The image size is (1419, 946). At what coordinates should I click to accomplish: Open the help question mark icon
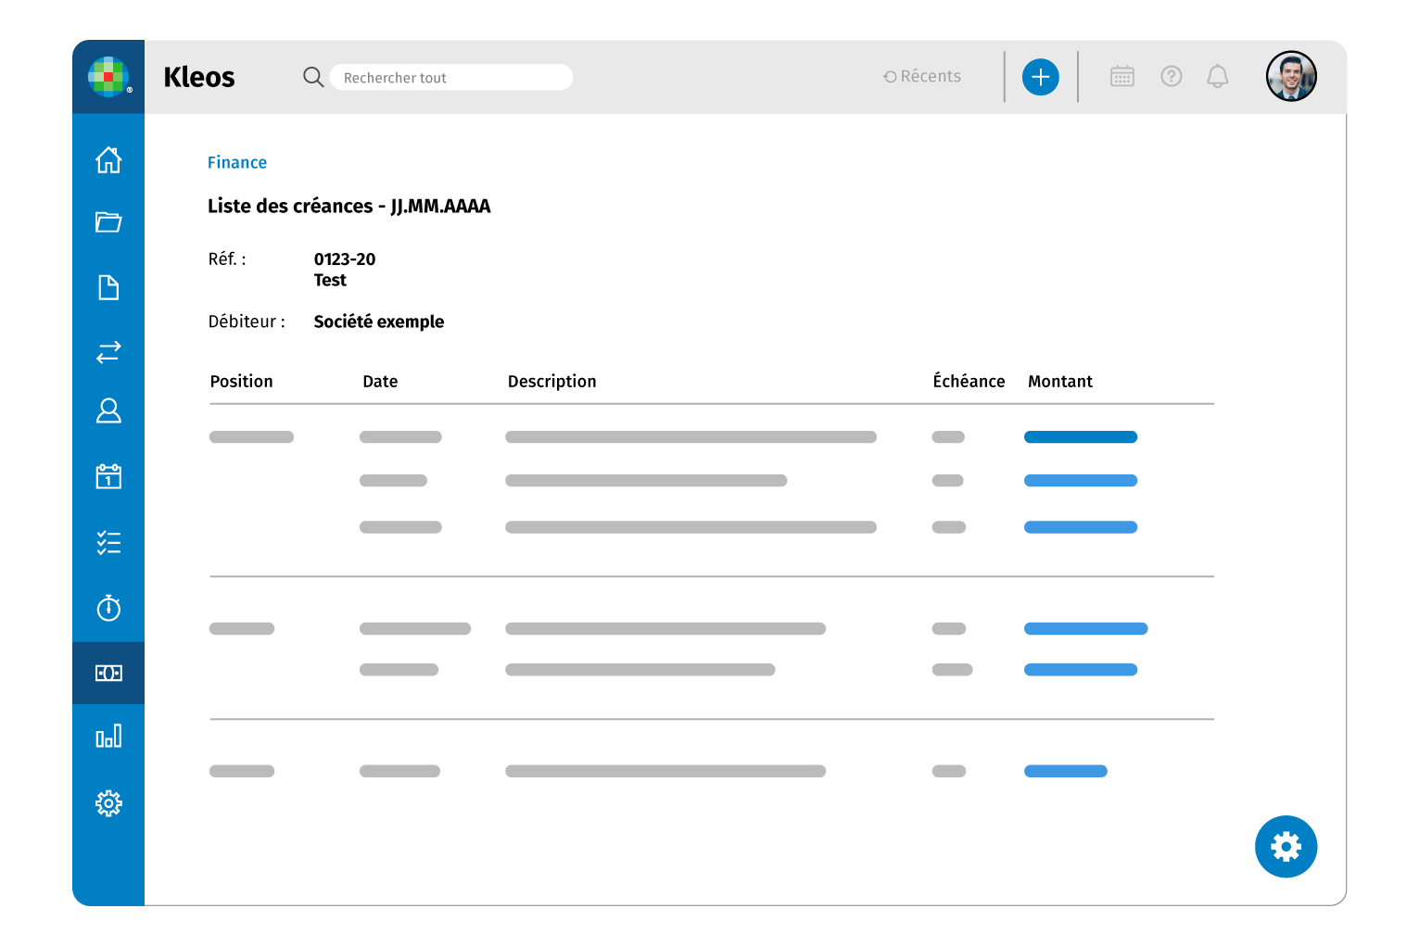1171,77
